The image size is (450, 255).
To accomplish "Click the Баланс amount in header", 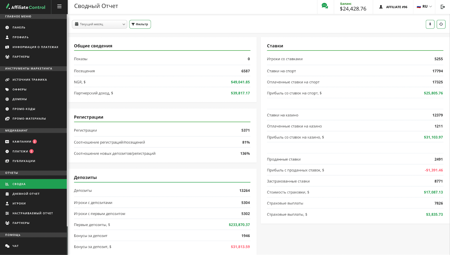I will 353,9.
